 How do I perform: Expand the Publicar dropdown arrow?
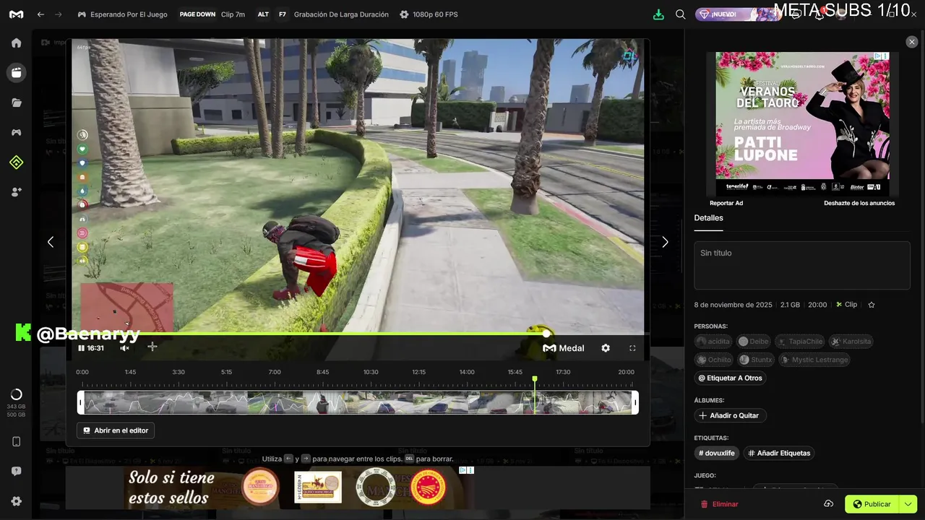pos(908,504)
